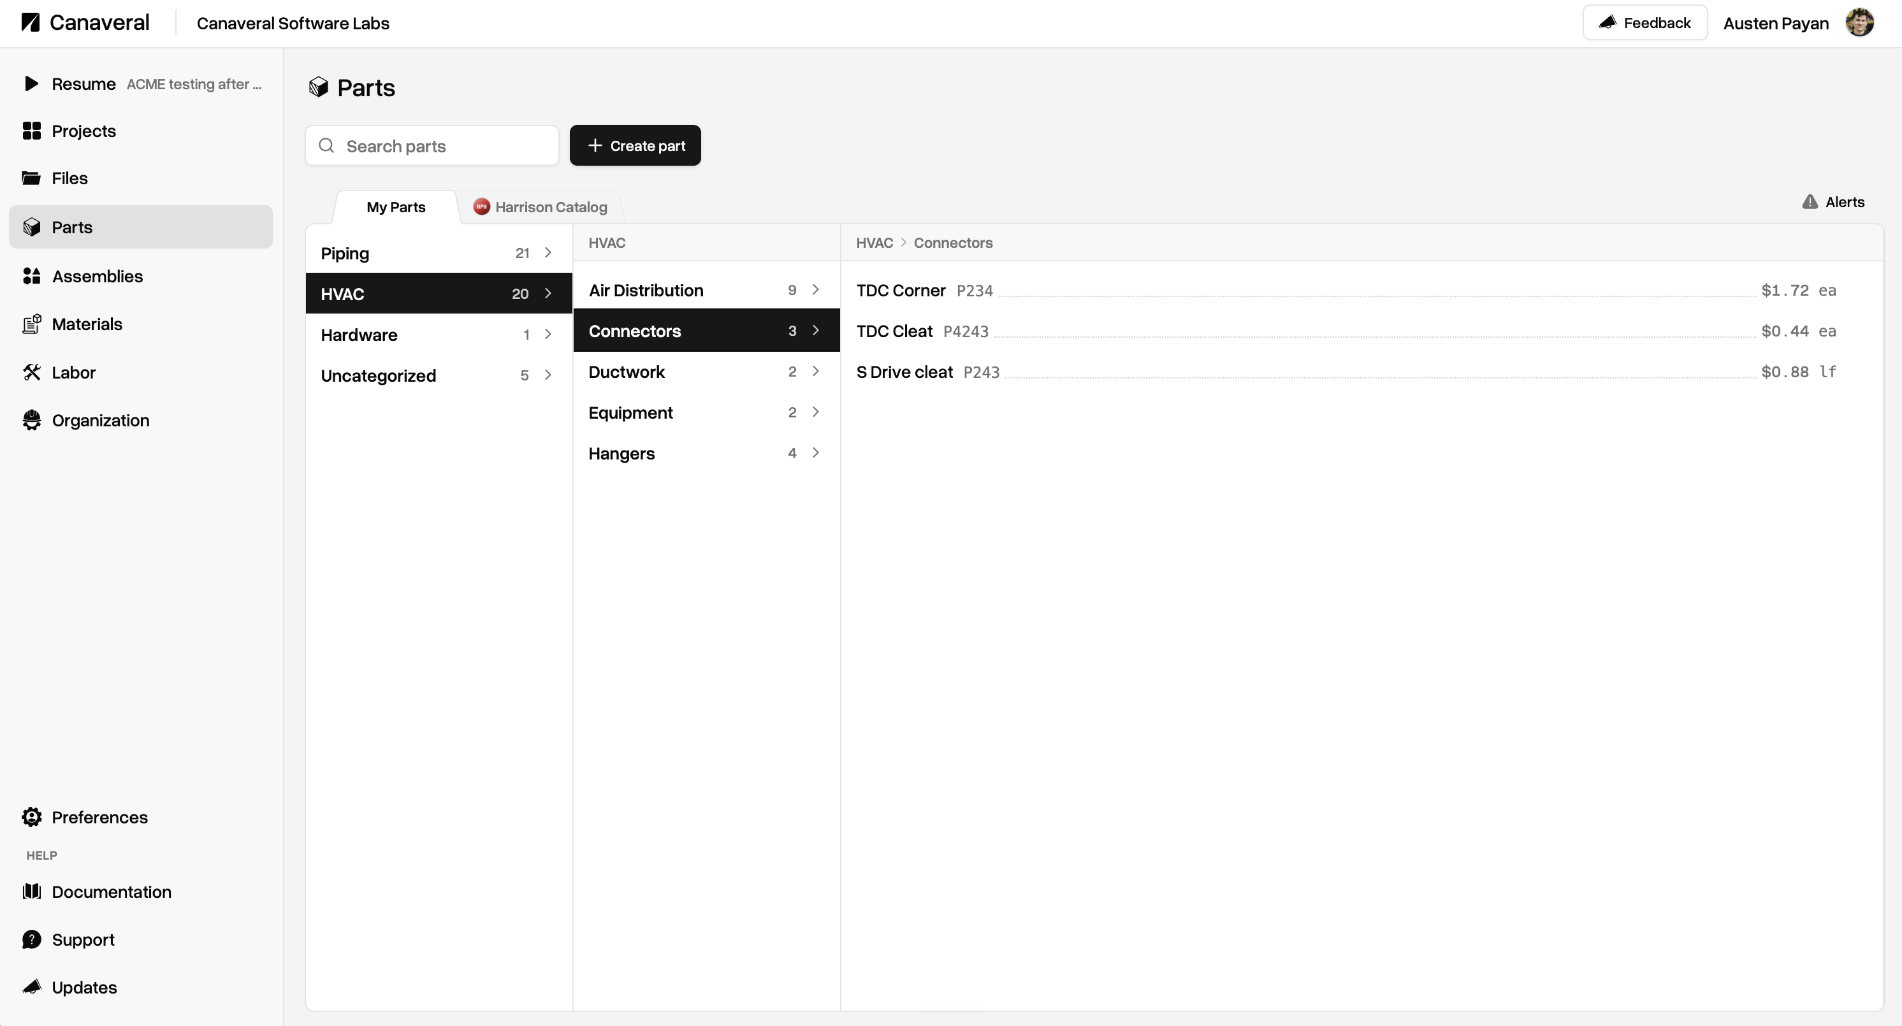Click the Labor tools icon
This screenshot has height=1026, width=1902.
click(31, 372)
